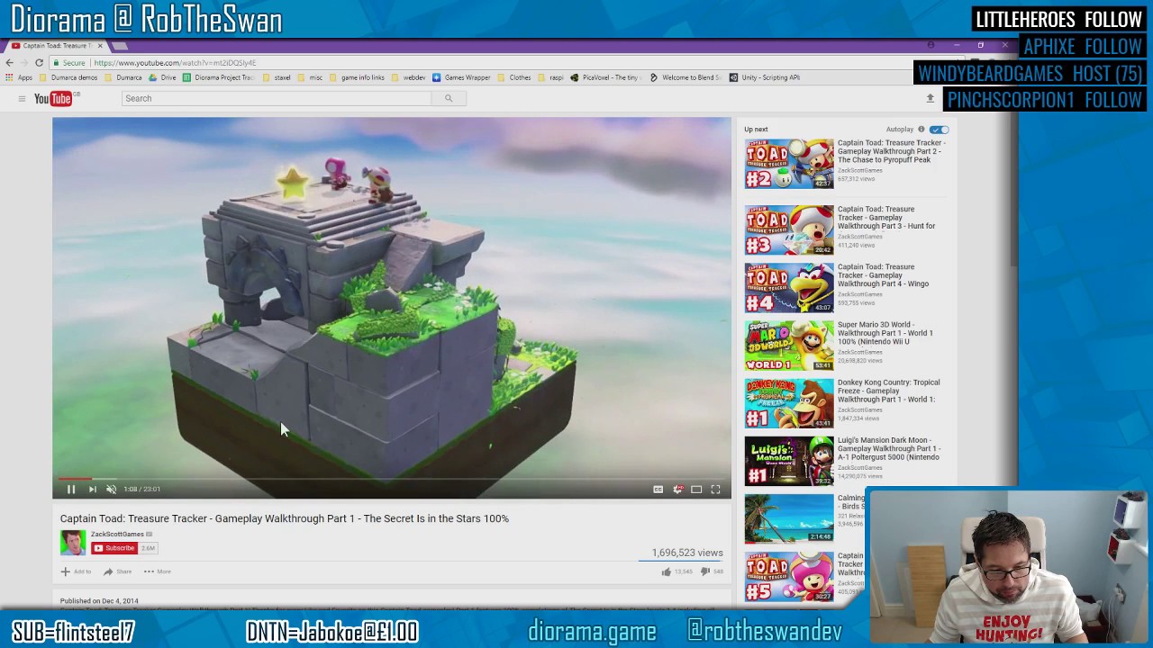Open the Diorama Project Trac bookmark
This screenshot has height=648, width=1153.
pyautogui.click(x=219, y=77)
